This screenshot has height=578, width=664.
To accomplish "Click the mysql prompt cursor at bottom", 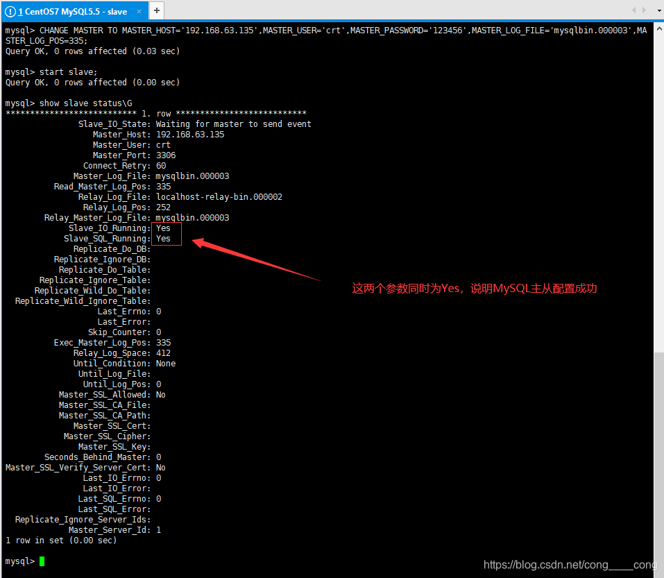I will tap(42, 561).
